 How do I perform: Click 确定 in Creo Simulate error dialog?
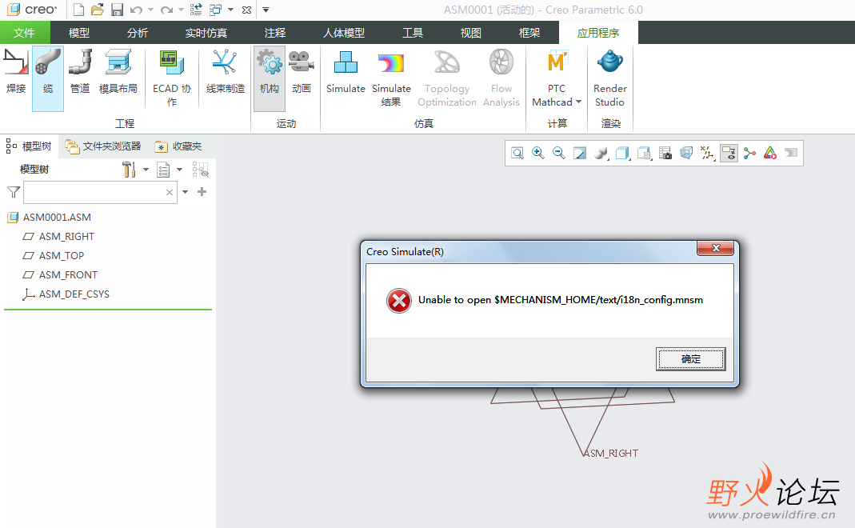point(690,359)
